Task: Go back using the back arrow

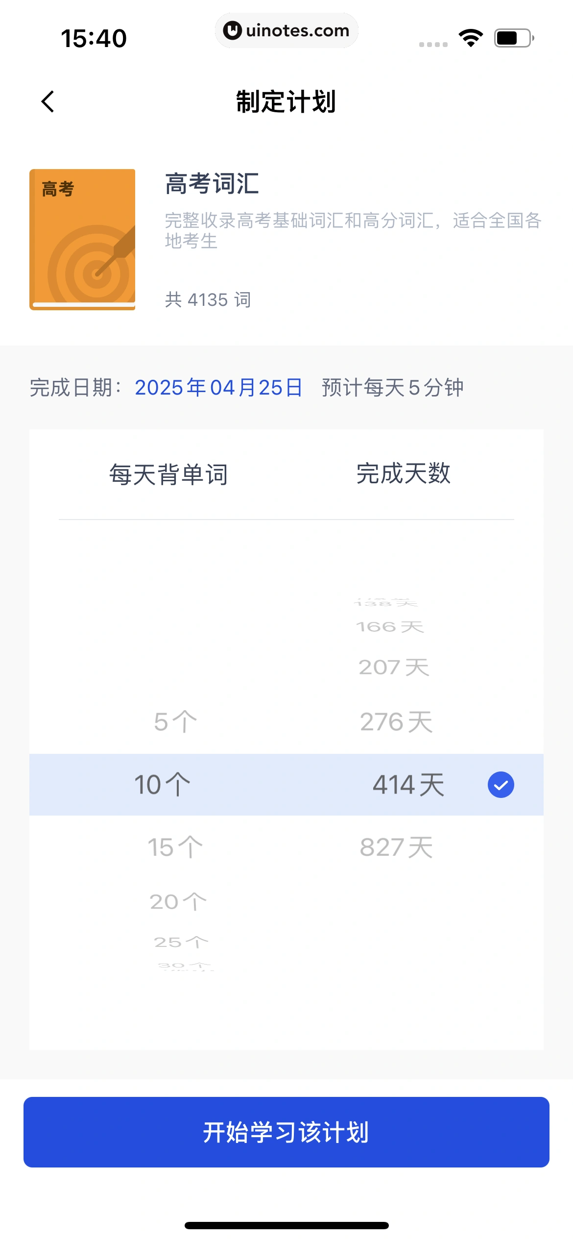Action: pos(48,101)
